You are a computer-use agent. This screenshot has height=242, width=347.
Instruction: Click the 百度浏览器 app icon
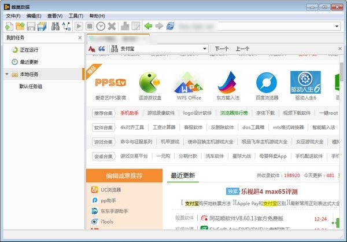(x=267, y=82)
